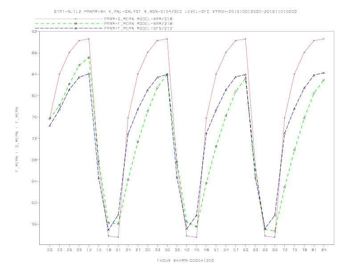Click x-axis tick label 18
Screen dimensions: 353x272
point(108,250)
